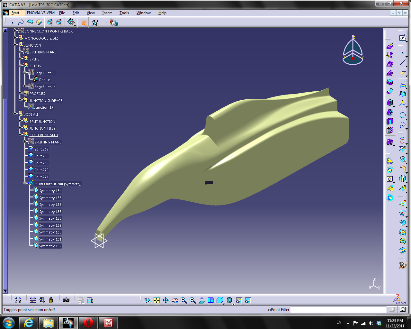Select Split.267 in the tree

click(x=41, y=149)
